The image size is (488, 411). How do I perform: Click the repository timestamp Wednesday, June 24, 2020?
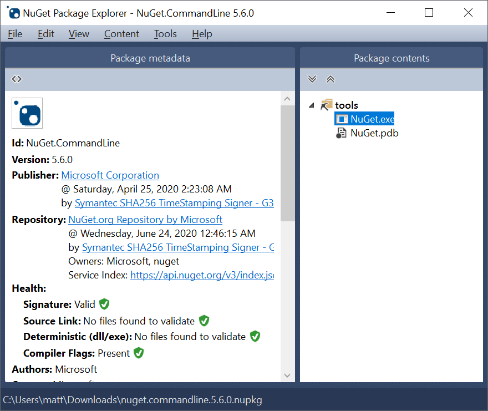[162, 234]
